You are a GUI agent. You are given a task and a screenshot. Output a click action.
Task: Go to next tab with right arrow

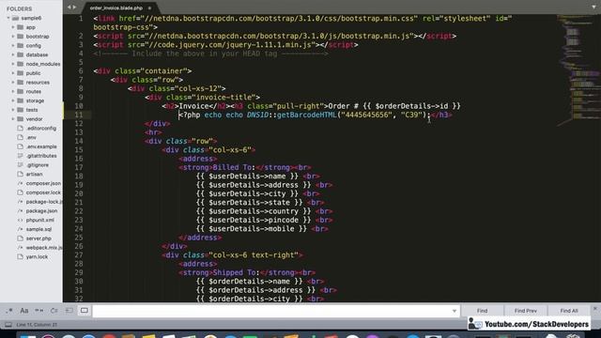74,7
